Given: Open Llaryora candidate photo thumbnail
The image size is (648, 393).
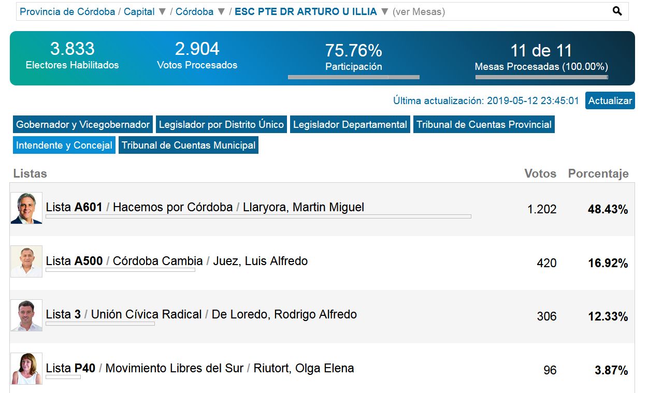Looking at the screenshot, I should point(26,208).
